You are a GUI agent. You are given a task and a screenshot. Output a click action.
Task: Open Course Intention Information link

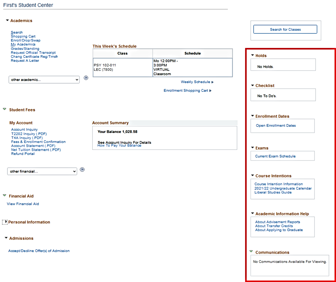(279, 184)
